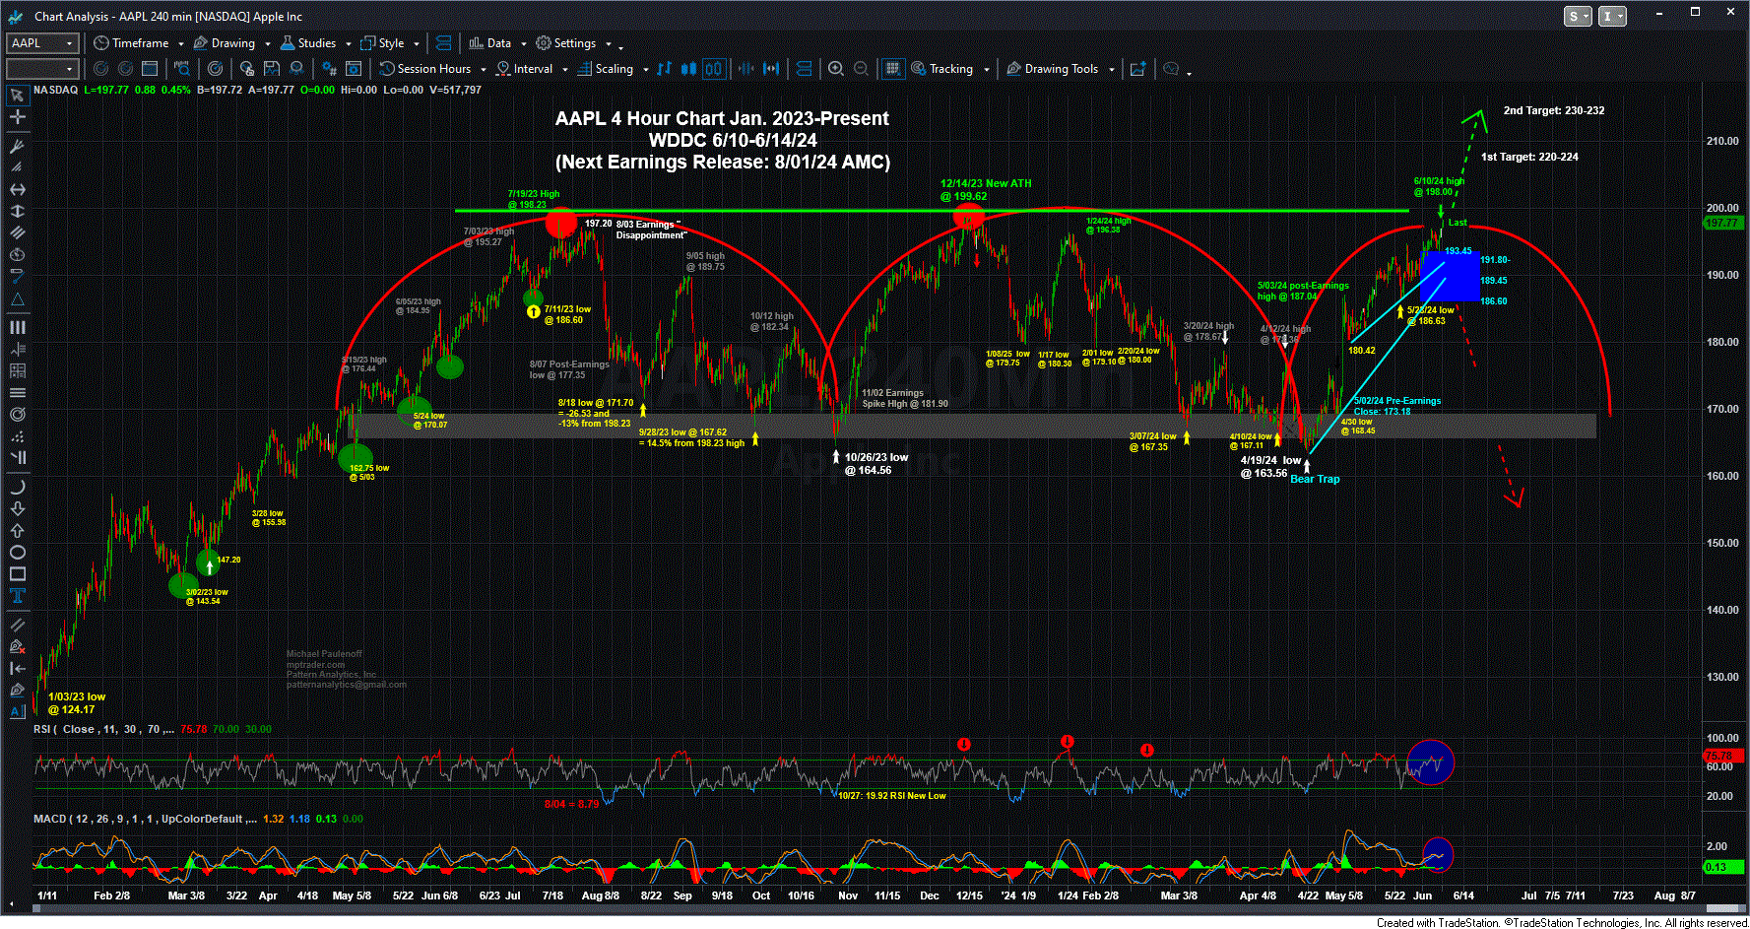Click the vertical bars tool icon
Image resolution: width=1750 pixels, height=929 pixels.
point(17,327)
